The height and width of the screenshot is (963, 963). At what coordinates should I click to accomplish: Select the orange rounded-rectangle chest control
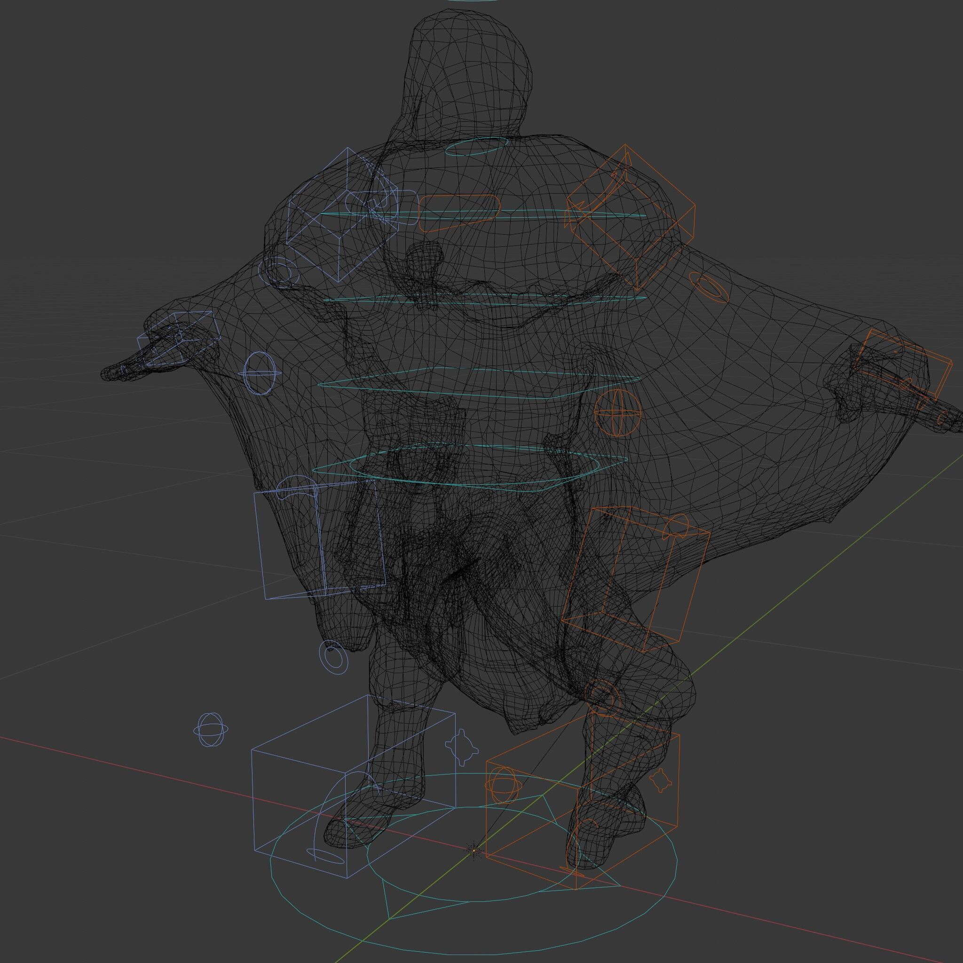click(459, 213)
